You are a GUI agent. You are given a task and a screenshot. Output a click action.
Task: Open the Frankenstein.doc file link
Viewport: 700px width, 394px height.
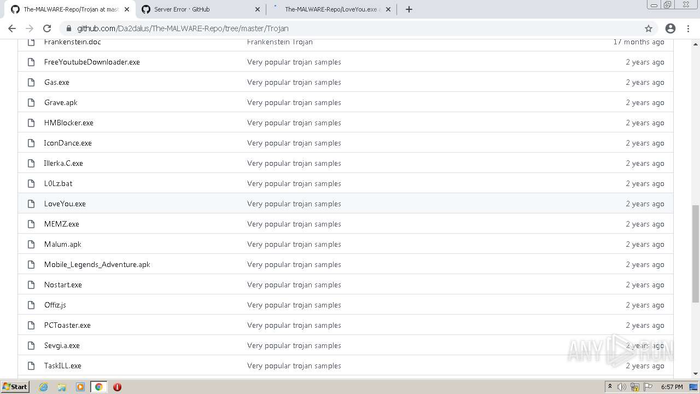coord(72,42)
